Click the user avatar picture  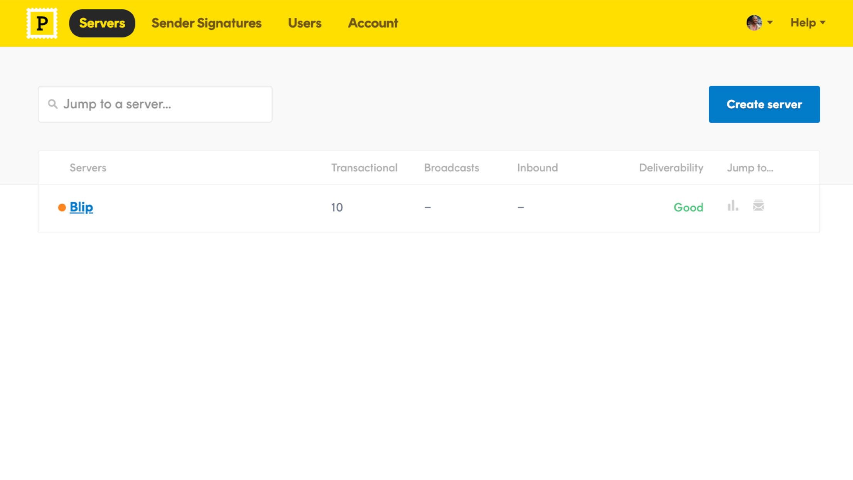[754, 23]
